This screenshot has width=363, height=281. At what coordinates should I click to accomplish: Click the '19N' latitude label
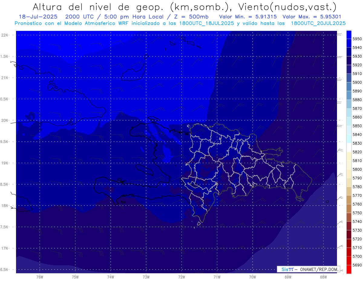[x=5, y=163]
